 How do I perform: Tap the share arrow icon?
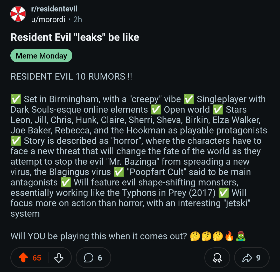coord(247,258)
